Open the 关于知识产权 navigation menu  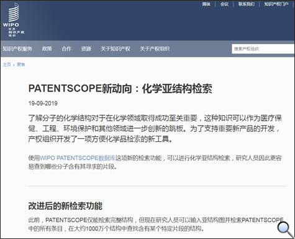pos(116,49)
